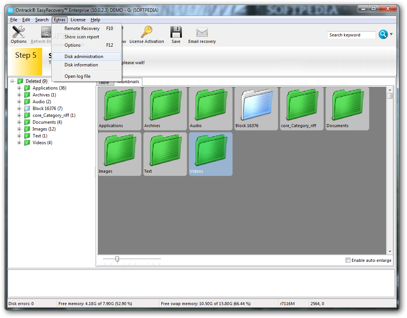Expand the Images tree node

[19, 129]
